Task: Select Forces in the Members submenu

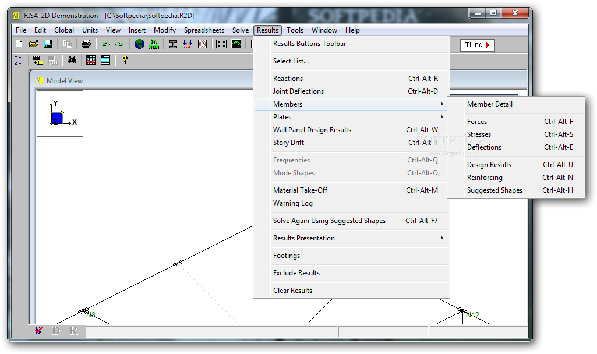Action: pyautogui.click(x=516, y=122)
